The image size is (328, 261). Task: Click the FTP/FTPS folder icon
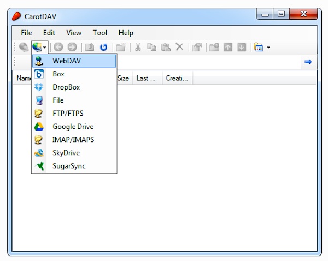coord(38,113)
